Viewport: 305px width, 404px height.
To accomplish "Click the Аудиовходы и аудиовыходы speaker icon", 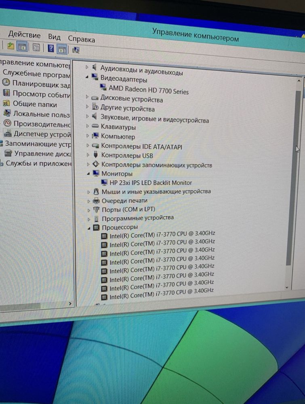I will [95, 67].
